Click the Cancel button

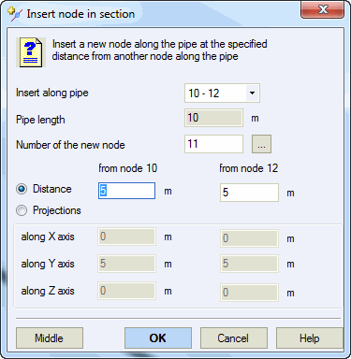click(x=234, y=338)
